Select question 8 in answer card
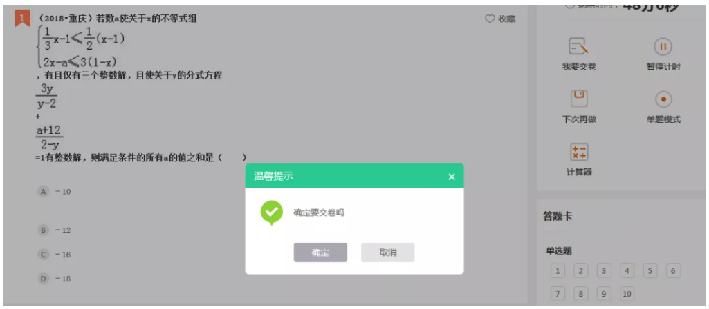This screenshot has width=709, height=309. point(580,294)
